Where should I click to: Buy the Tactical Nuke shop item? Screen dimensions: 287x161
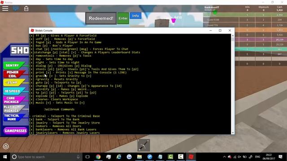14,117
